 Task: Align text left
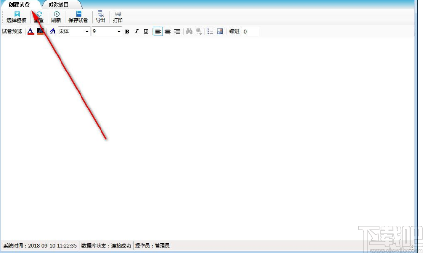[158, 31]
